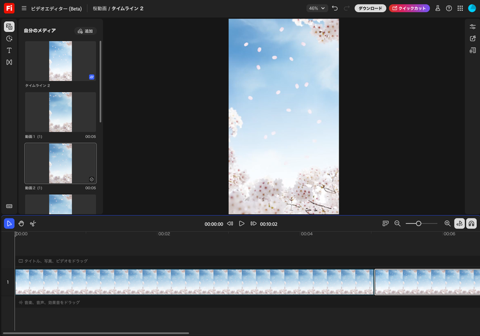
Task: Open the 46% zoom level dropdown
Action: [x=316, y=8]
